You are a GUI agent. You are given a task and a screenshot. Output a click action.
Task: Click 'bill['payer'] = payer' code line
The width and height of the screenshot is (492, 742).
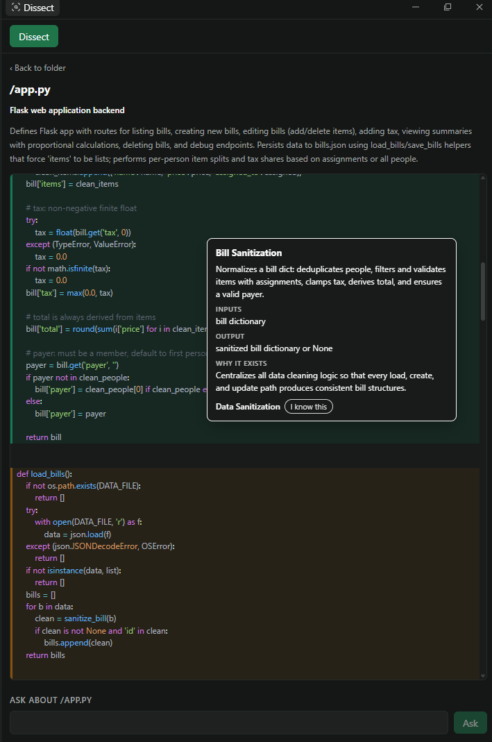70,414
